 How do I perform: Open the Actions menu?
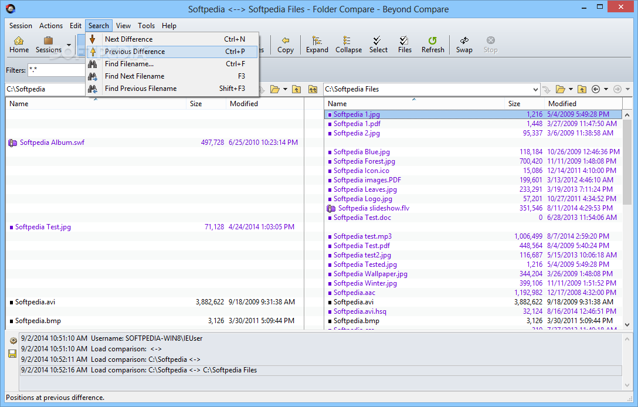tap(51, 26)
